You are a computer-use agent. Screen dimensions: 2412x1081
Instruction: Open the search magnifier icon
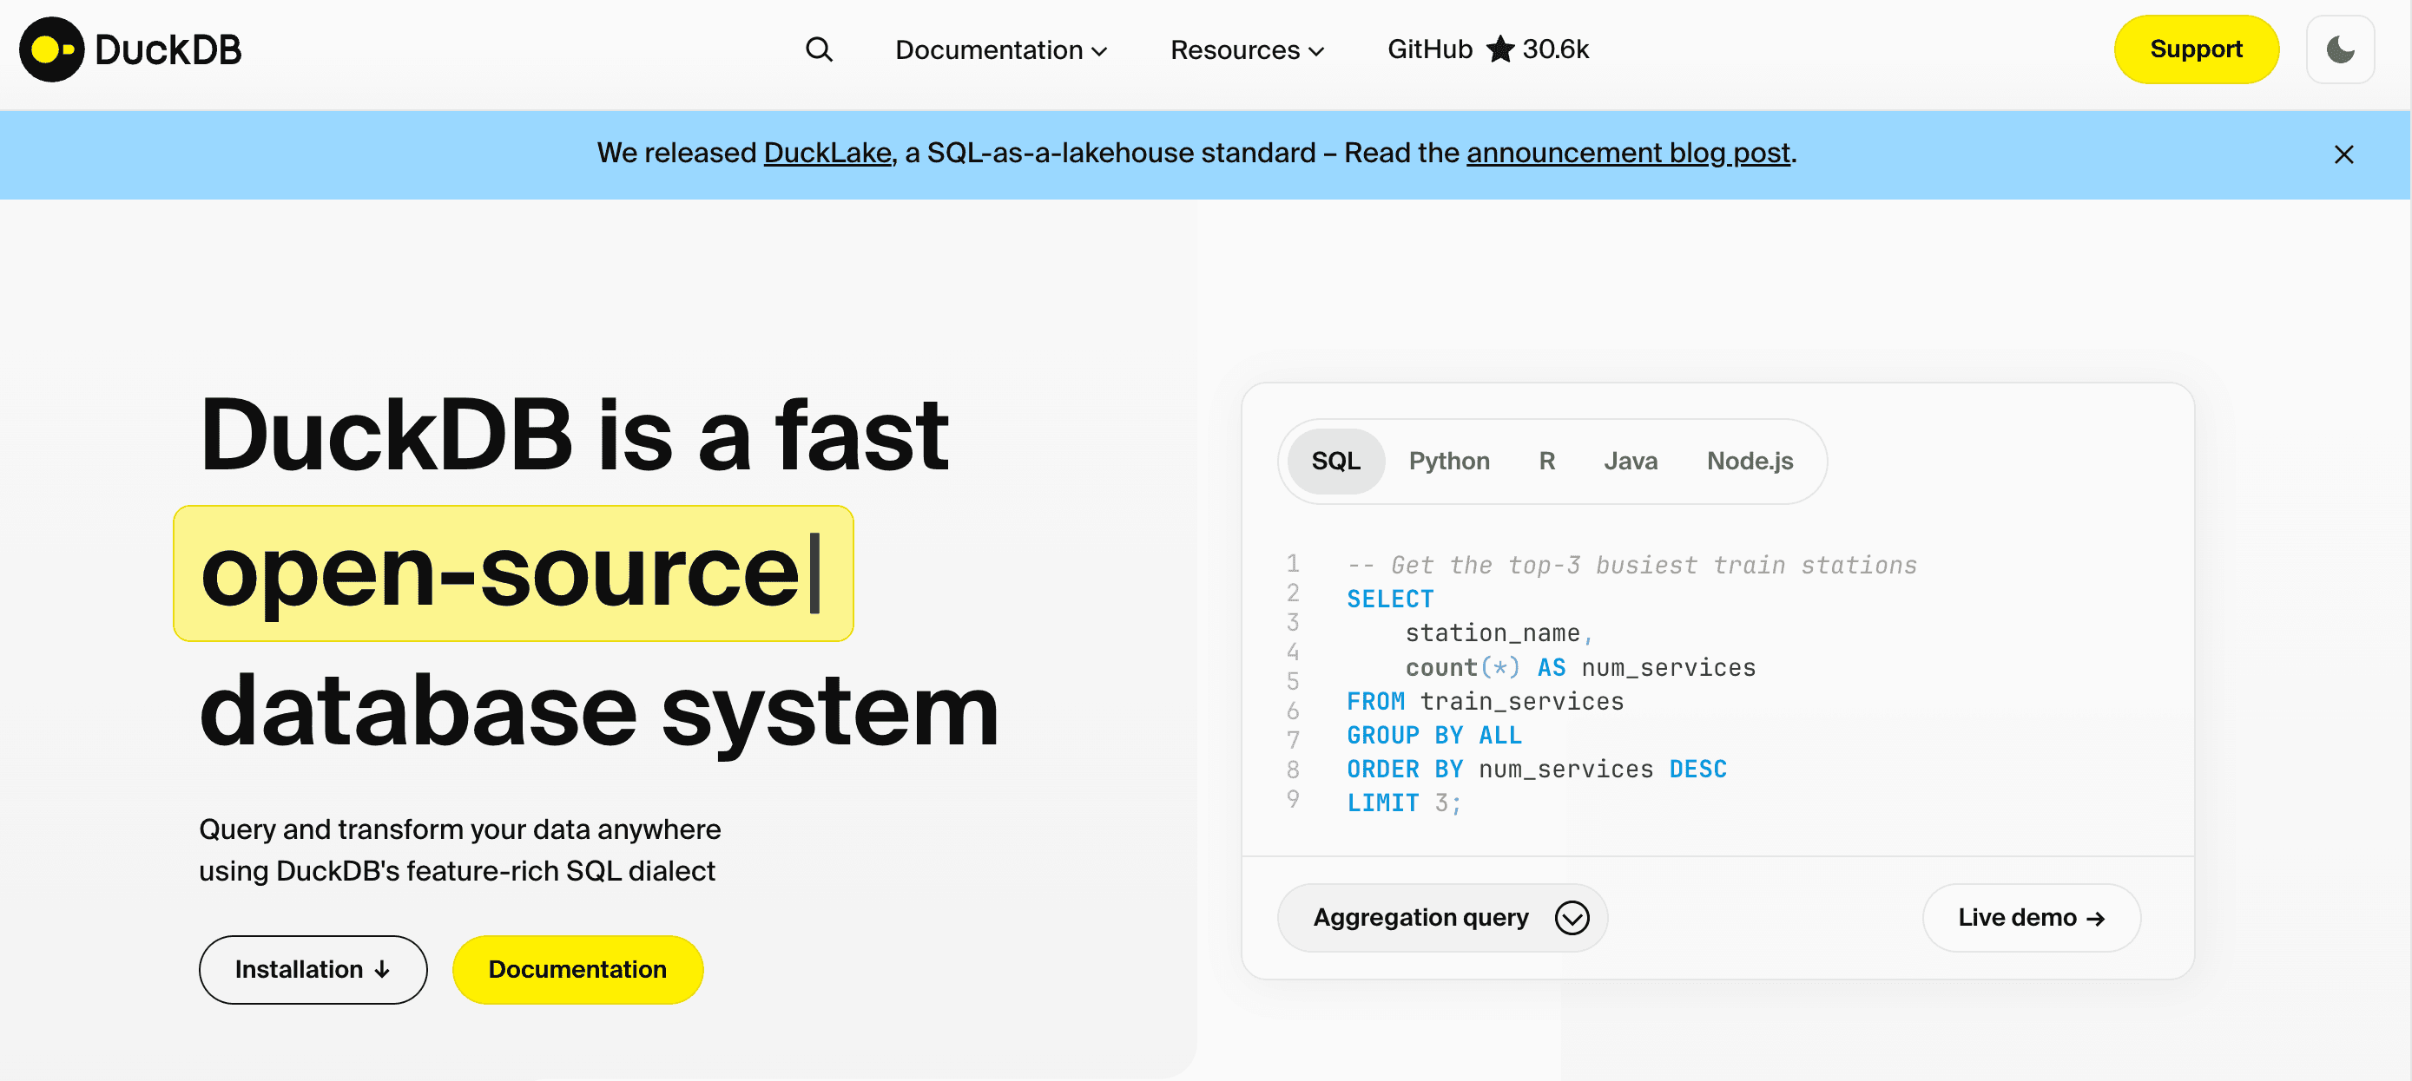[x=819, y=49]
